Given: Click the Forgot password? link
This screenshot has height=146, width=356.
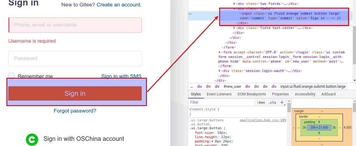Looking at the screenshot, I should tap(75, 111).
